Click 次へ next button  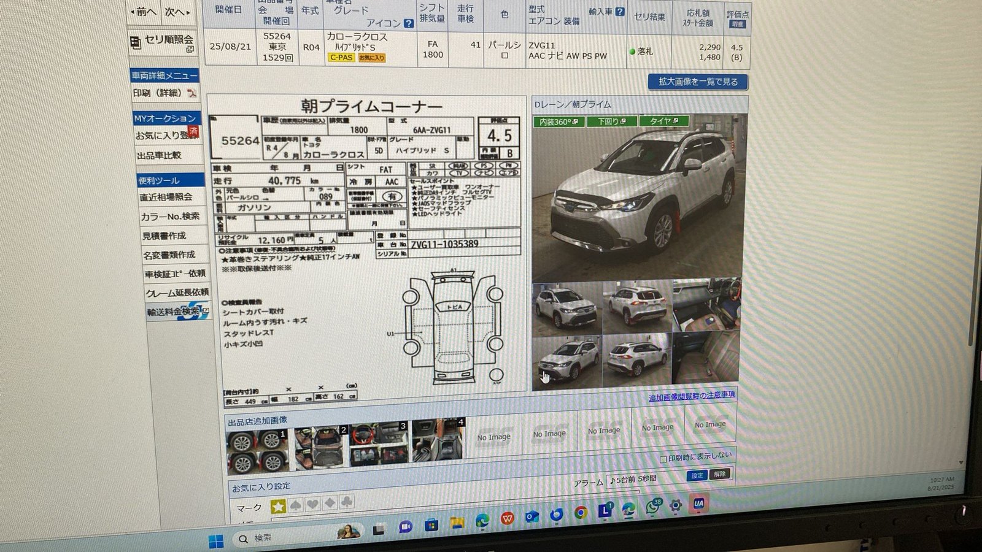[x=178, y=11]
